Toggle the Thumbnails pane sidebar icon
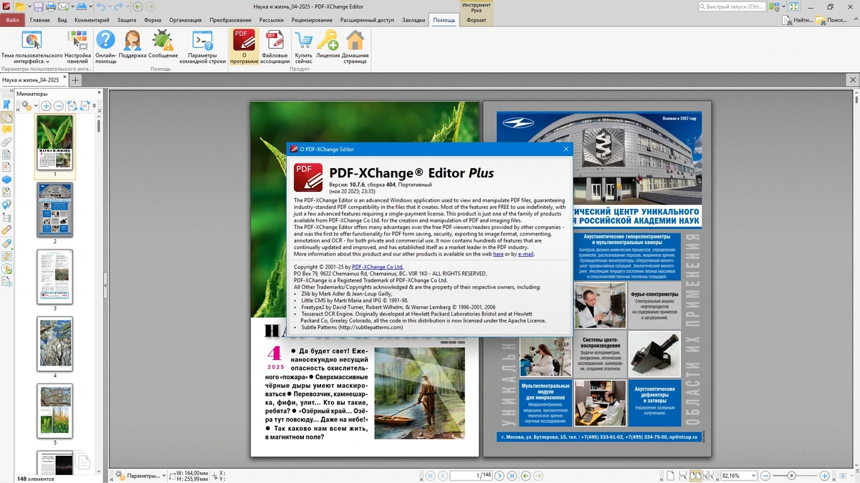Viewport: 860px width, 483px height. [x=6, y=117]
